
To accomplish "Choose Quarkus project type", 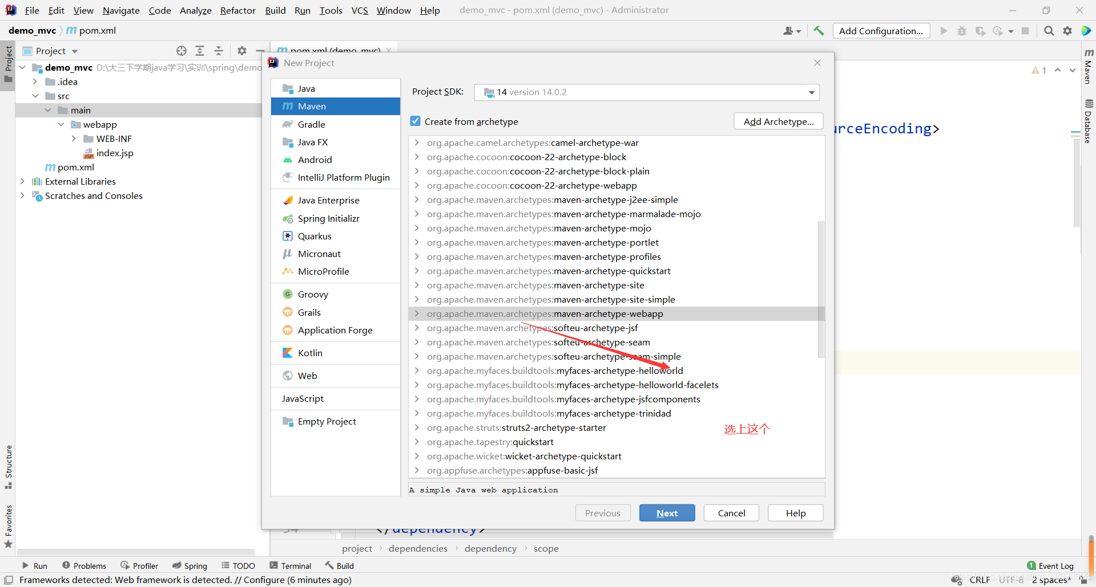I will point(336,236).
